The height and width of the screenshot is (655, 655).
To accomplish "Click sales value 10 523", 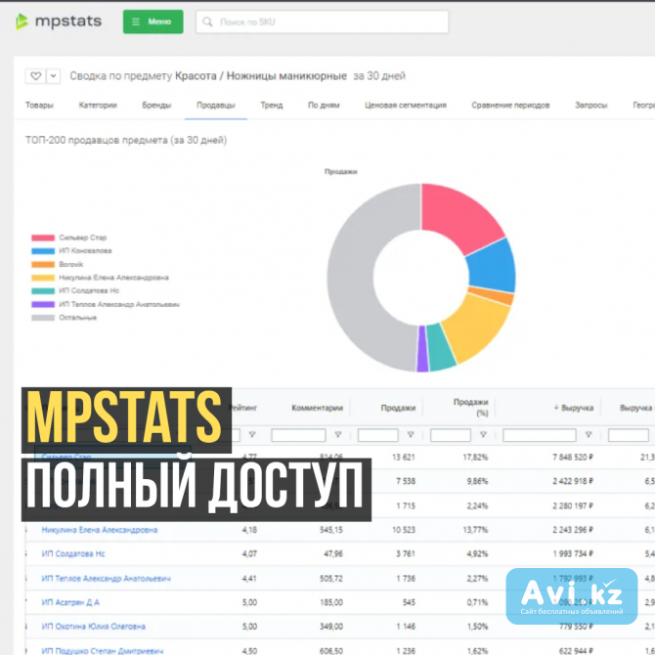I will (404, 530).
